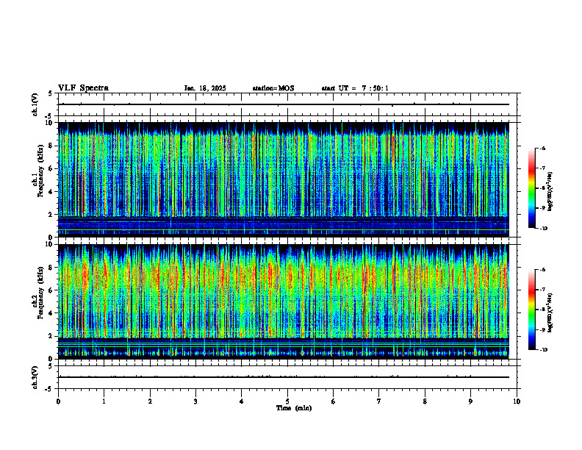Screen dimensions: 582x450
Task: Click the "-10" tick on ch.1 color bar
Action: 544,229
